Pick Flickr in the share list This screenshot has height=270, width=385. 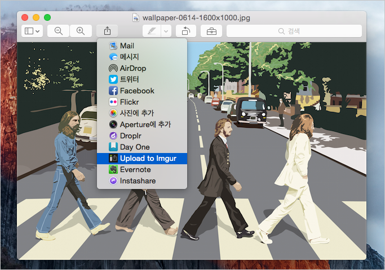(x=142, y=102)
